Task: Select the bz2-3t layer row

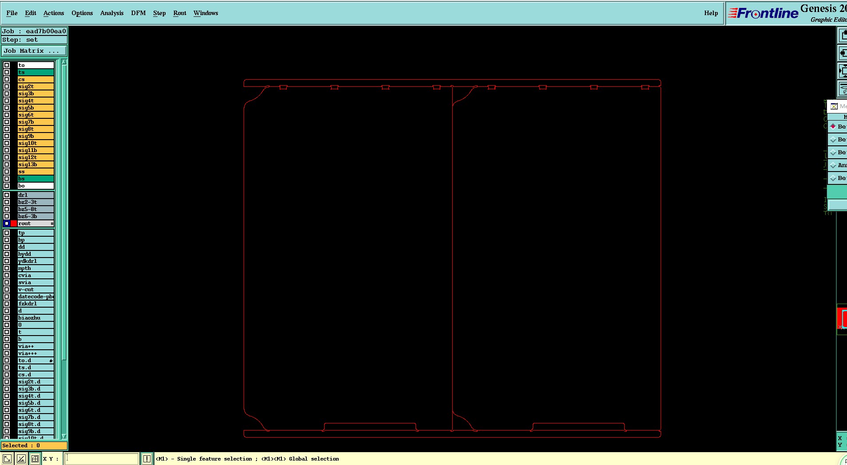Action: [x=36, y=202]
